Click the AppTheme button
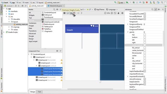 click(x=99, y=9)
